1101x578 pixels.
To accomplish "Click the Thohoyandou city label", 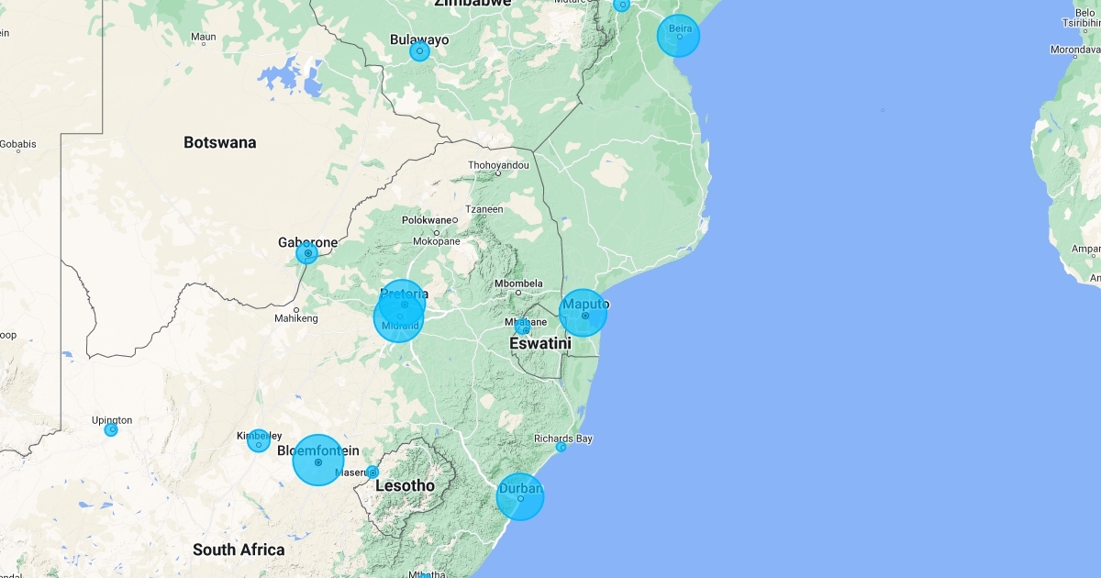I will pyautogui.click(x=498, y=165).
